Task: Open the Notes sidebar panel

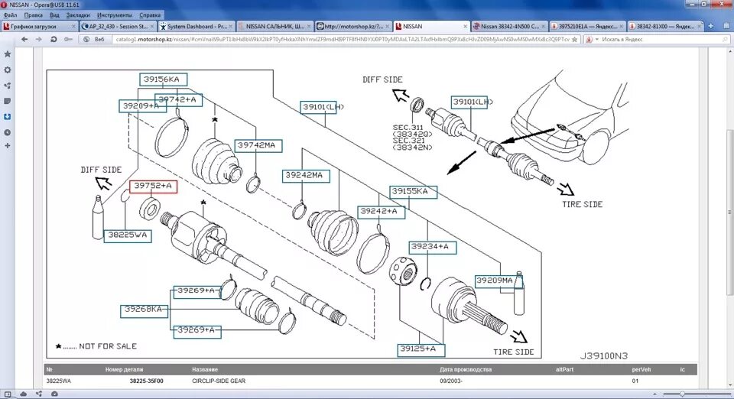Action: click(8, 101)
